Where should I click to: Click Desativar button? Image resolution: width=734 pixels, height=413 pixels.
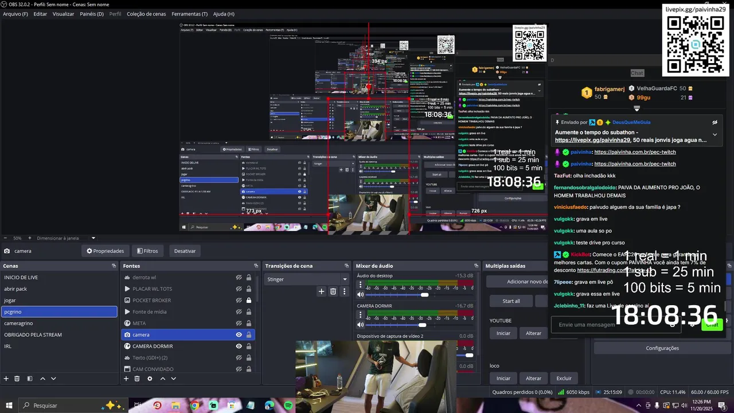coord(185,251)
